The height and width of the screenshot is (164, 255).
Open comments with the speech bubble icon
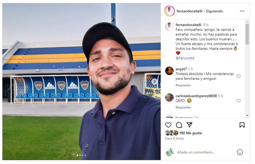[x=179, y=125]
